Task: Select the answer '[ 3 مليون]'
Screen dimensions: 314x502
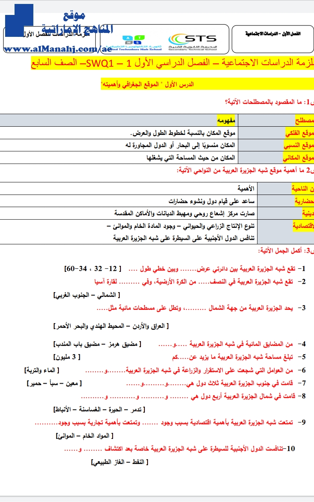Action: [x=67, y=357]
